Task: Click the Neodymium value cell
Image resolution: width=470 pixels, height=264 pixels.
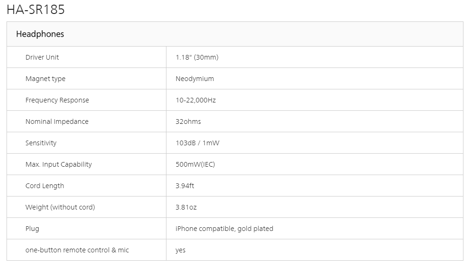Action: coord(194,79)
